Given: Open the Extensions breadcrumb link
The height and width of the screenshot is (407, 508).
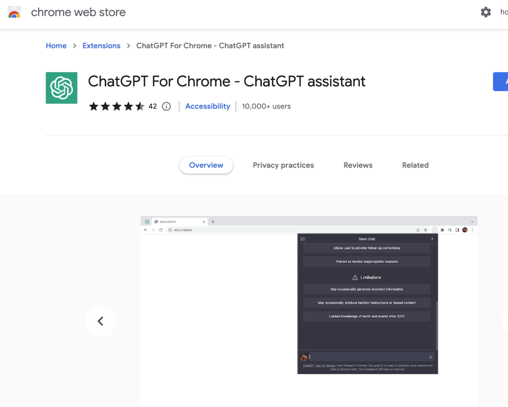Looking at the screenshot, I should 101,46.
